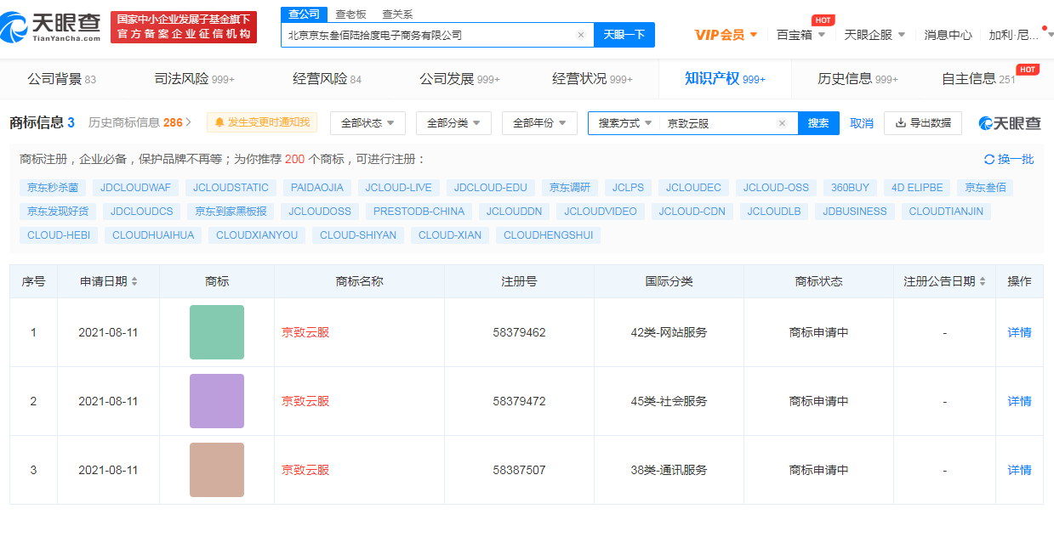
Task: Click the 38类-通讯服务 classification cell
Action: coord(669,470)
